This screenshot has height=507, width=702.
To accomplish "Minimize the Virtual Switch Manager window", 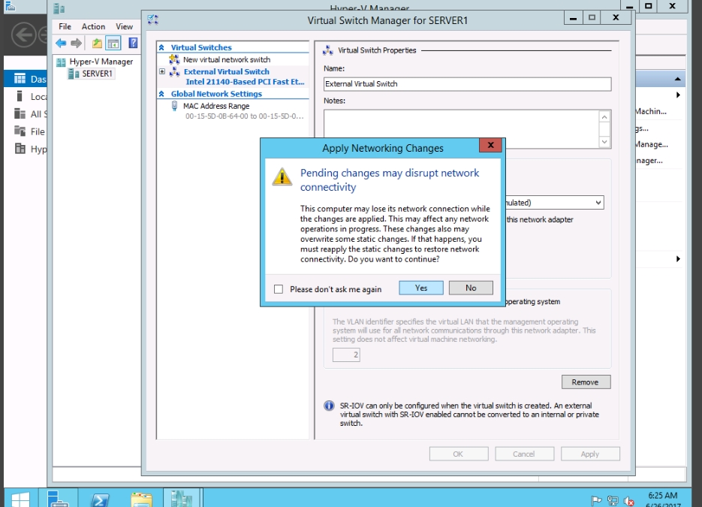I will click(573, 18).
